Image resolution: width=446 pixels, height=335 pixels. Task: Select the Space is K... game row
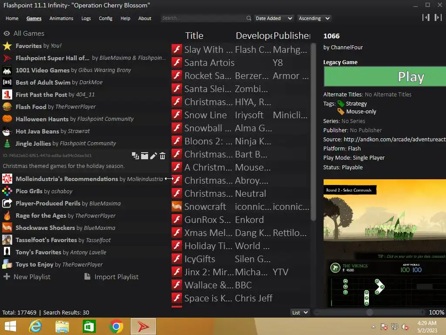pos(240,298)
